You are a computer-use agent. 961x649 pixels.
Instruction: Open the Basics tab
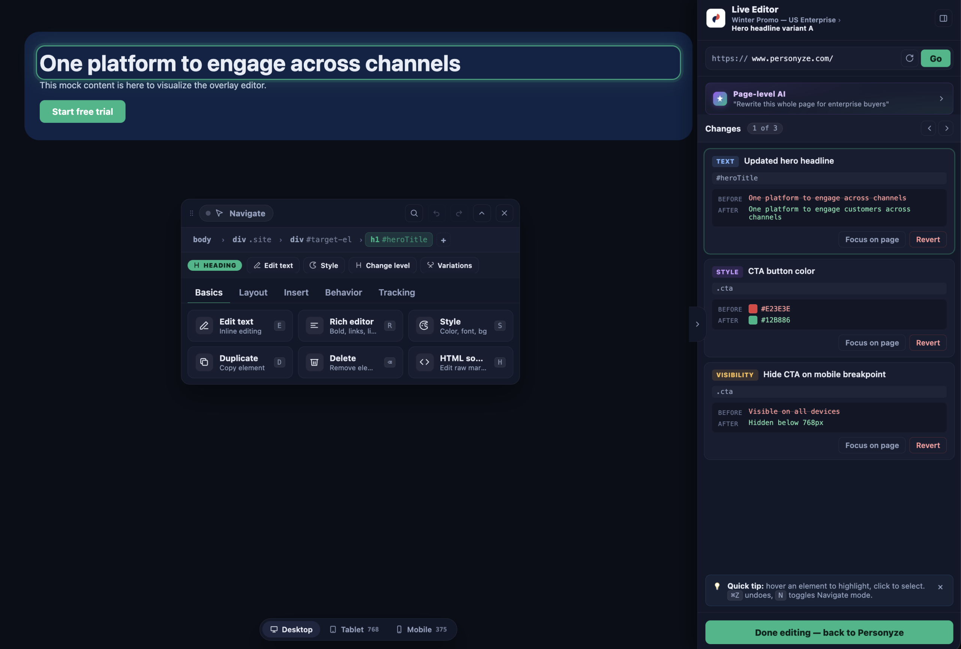click(208, 293)
